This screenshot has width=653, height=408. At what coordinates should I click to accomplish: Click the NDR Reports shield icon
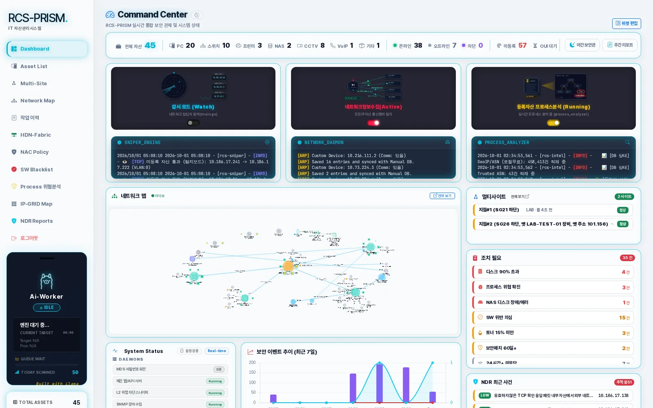pos(14,221)
